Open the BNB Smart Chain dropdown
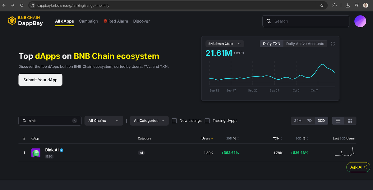The width and height of the screenshot is (373, 190). (224, 44)
